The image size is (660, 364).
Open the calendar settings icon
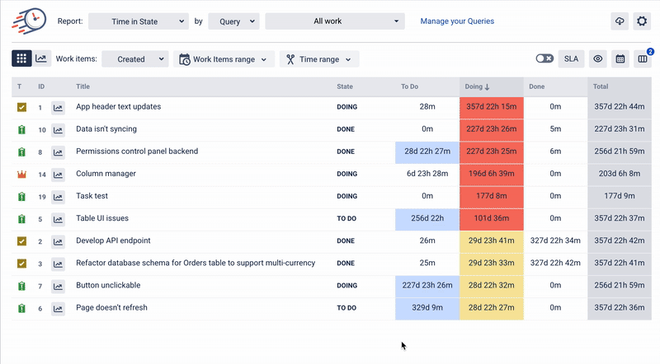[x=620, y=58]
